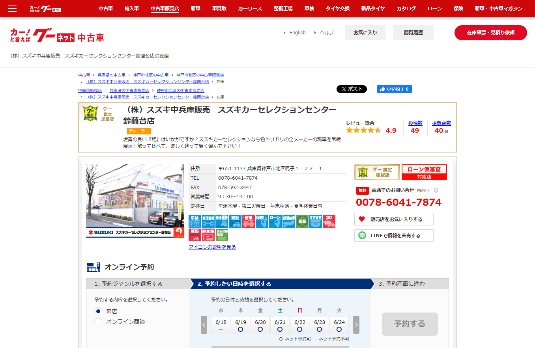Image resolution: width=535 pixels, height=348 pixels.
Task: Click the 出張納車 service icon
Action: 289,221
